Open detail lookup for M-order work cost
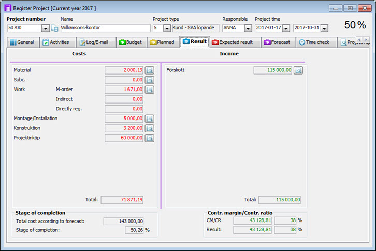 [x=150, y=90]
